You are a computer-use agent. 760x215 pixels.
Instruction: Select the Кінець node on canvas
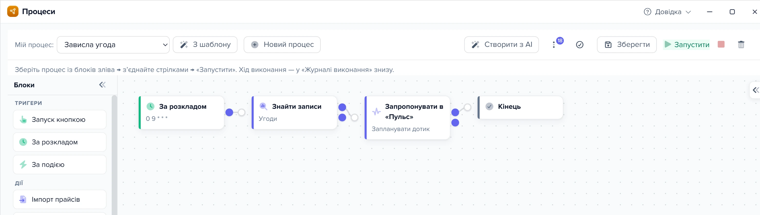pos(520,108)
